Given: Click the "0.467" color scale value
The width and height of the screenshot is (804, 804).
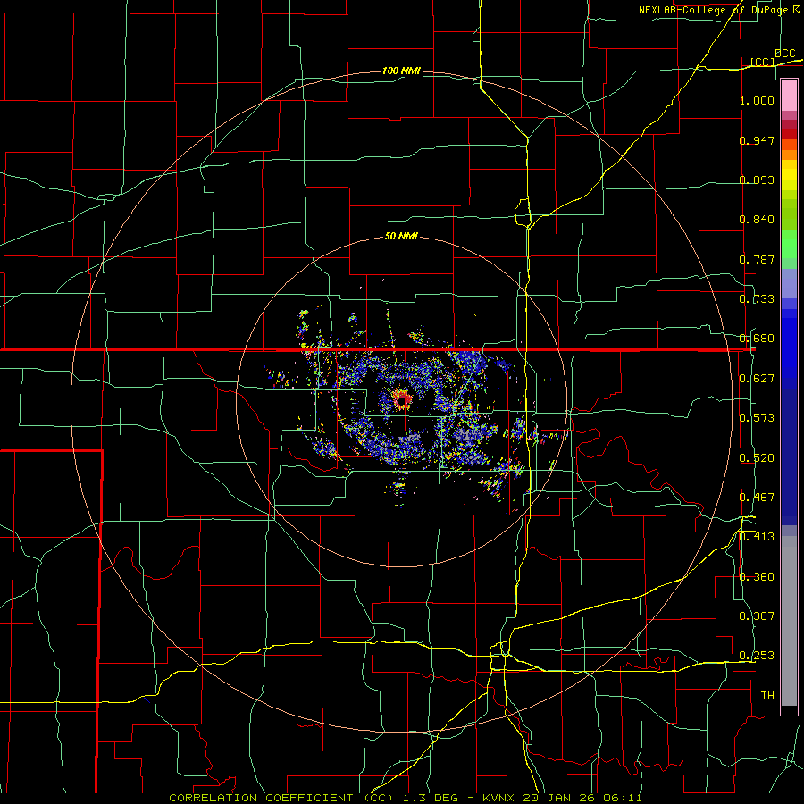Looking at the screenshot, I should (757, 498).
